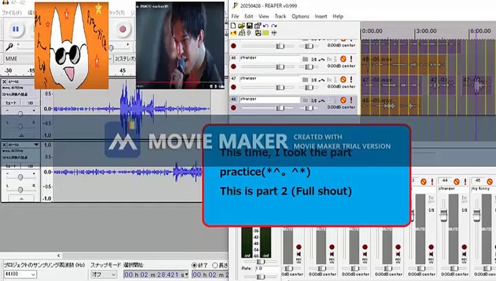Open the Edit menu in REAPER
The width and height of the screenshot is (496, 281).
pyautogui.click(x=249, y=16)
